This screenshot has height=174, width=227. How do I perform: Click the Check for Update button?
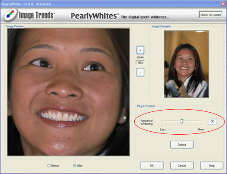211,15
